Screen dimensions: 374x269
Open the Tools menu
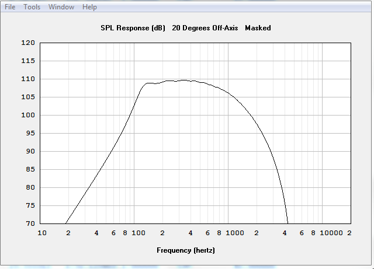tap(32, 7)
